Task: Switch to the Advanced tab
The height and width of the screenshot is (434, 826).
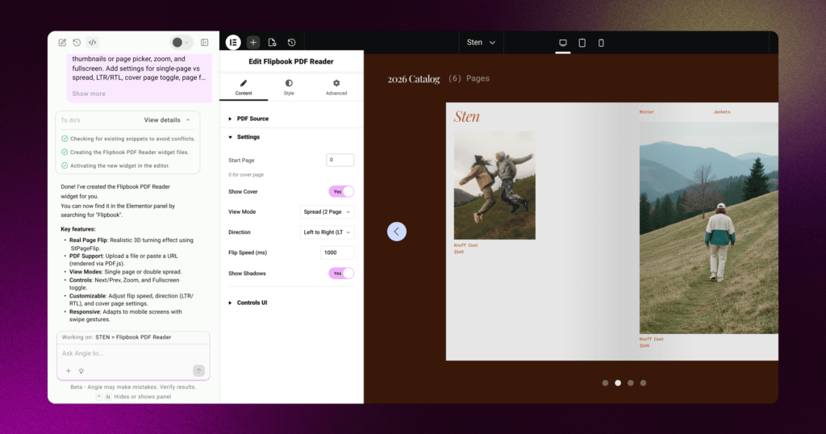Action: point(336,87)
